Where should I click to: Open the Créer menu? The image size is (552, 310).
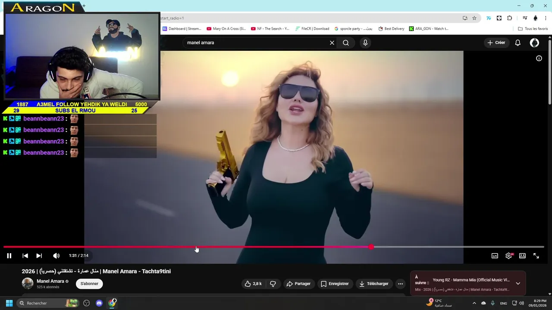496,43
